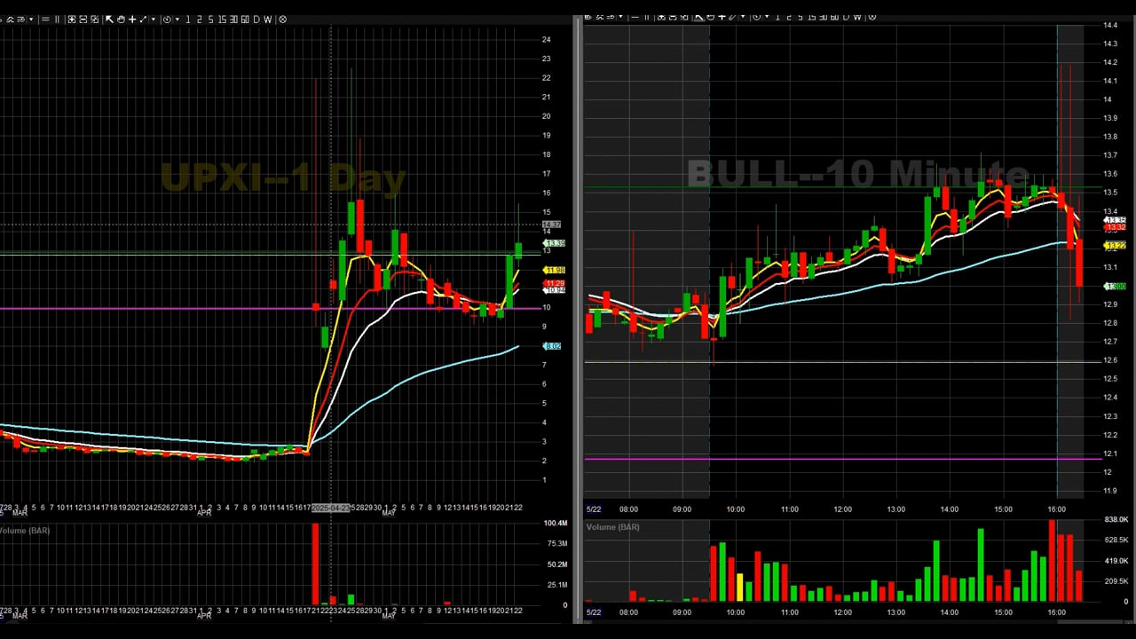This screenshot has height=639, width=1136.
Task: Switch UPXI chart to 60 minute timeframe
Action: tap(245, 20)
